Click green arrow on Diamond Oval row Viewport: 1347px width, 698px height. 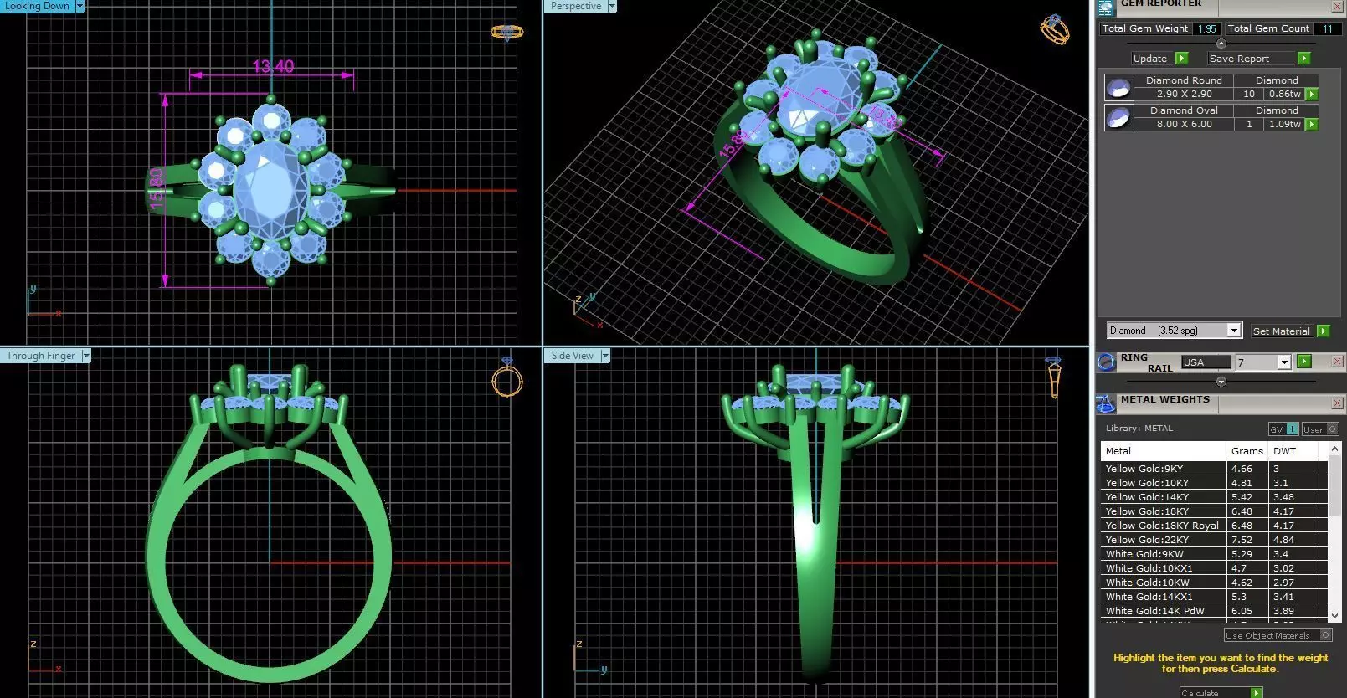(1312, 125)
